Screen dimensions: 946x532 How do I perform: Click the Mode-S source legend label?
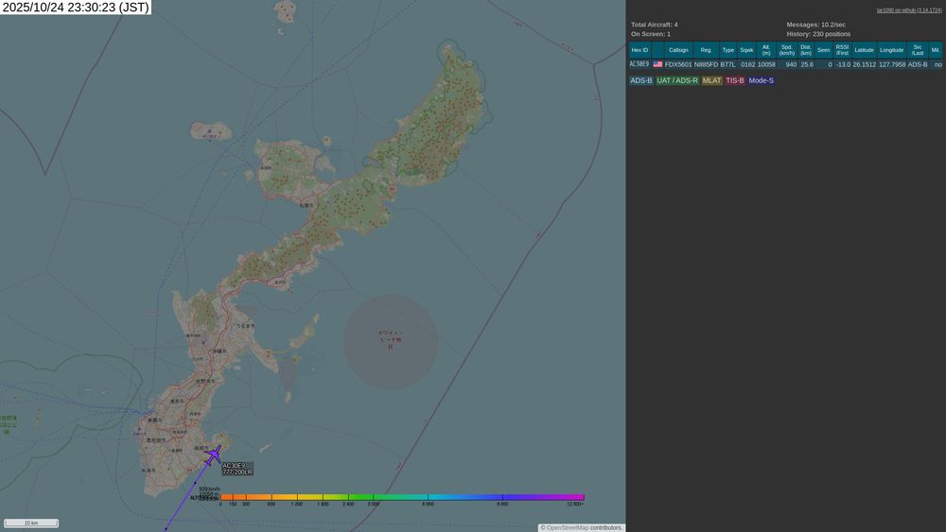pos(761,80)
